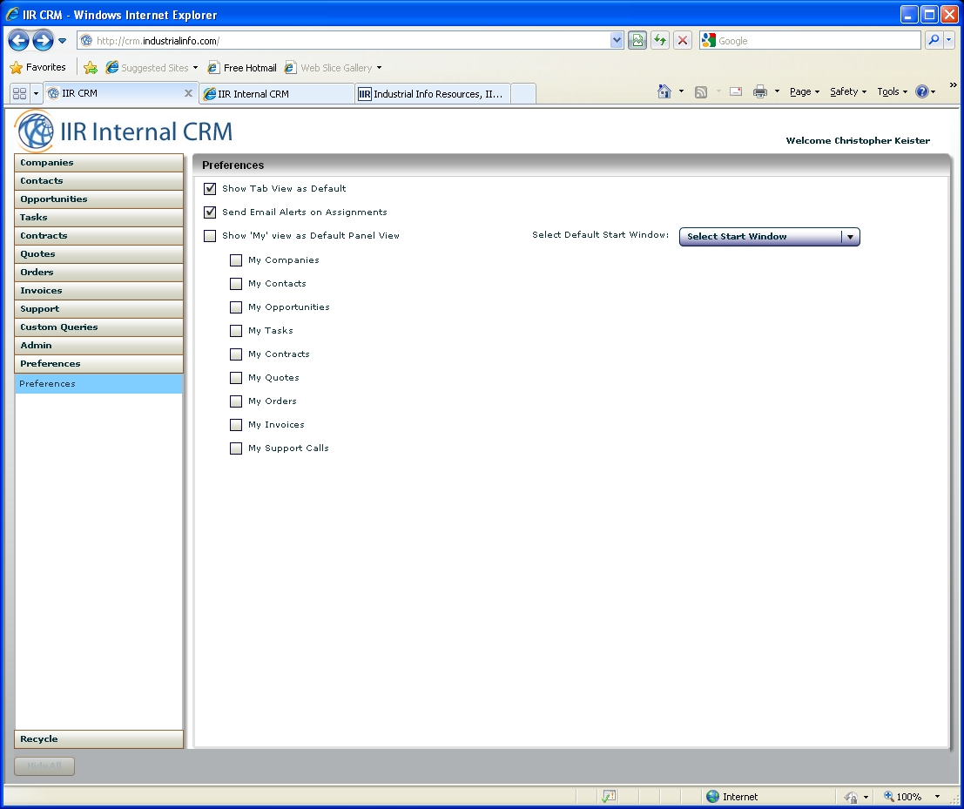Click the Free Hotmail favorites link

tap(249, 68)
